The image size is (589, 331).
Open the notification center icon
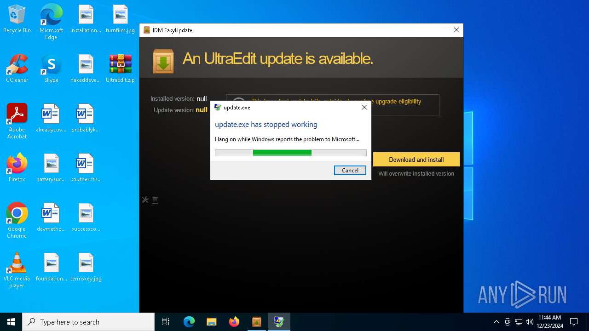[x=574, y=322]
